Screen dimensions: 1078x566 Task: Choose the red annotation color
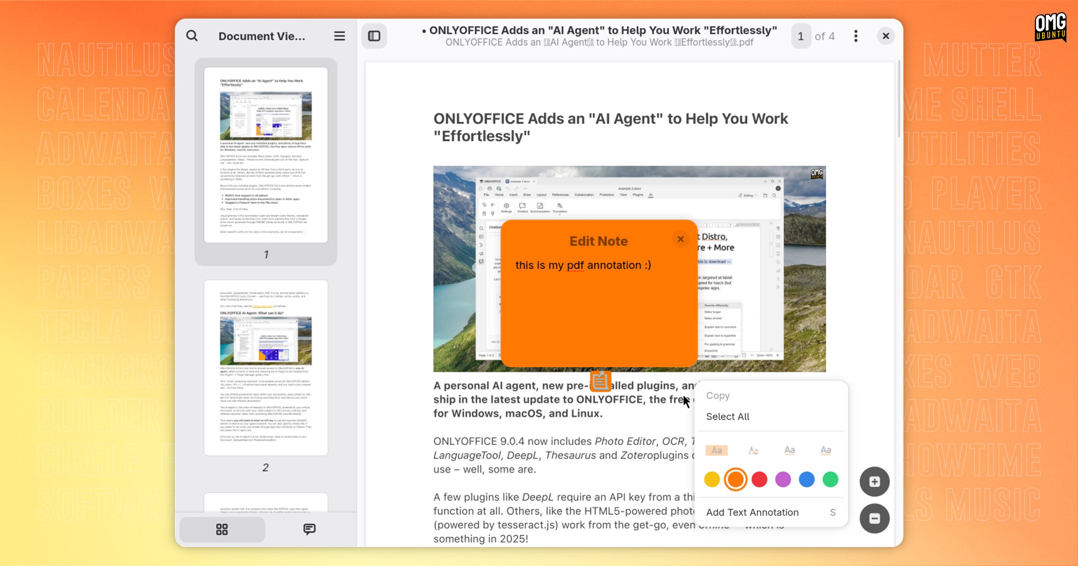(x=759, y=479)
